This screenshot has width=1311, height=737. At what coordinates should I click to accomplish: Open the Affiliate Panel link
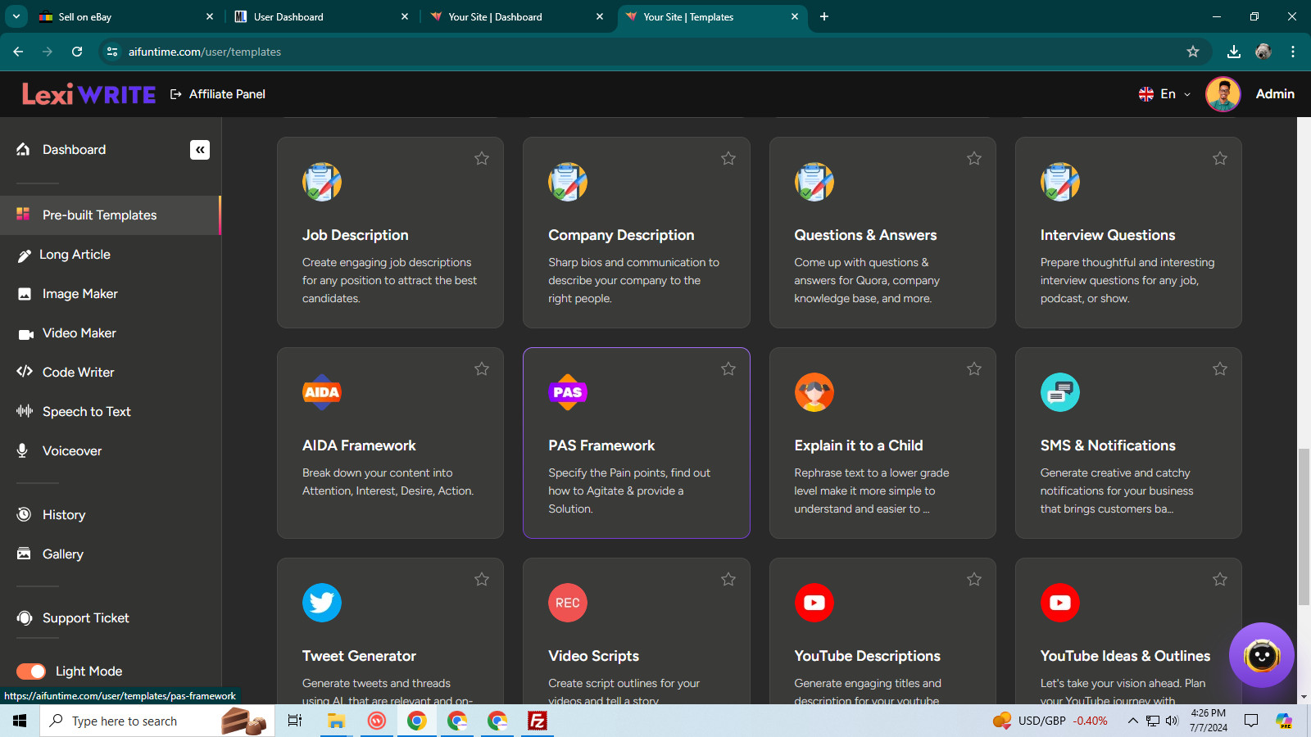(x=218, y=94)
